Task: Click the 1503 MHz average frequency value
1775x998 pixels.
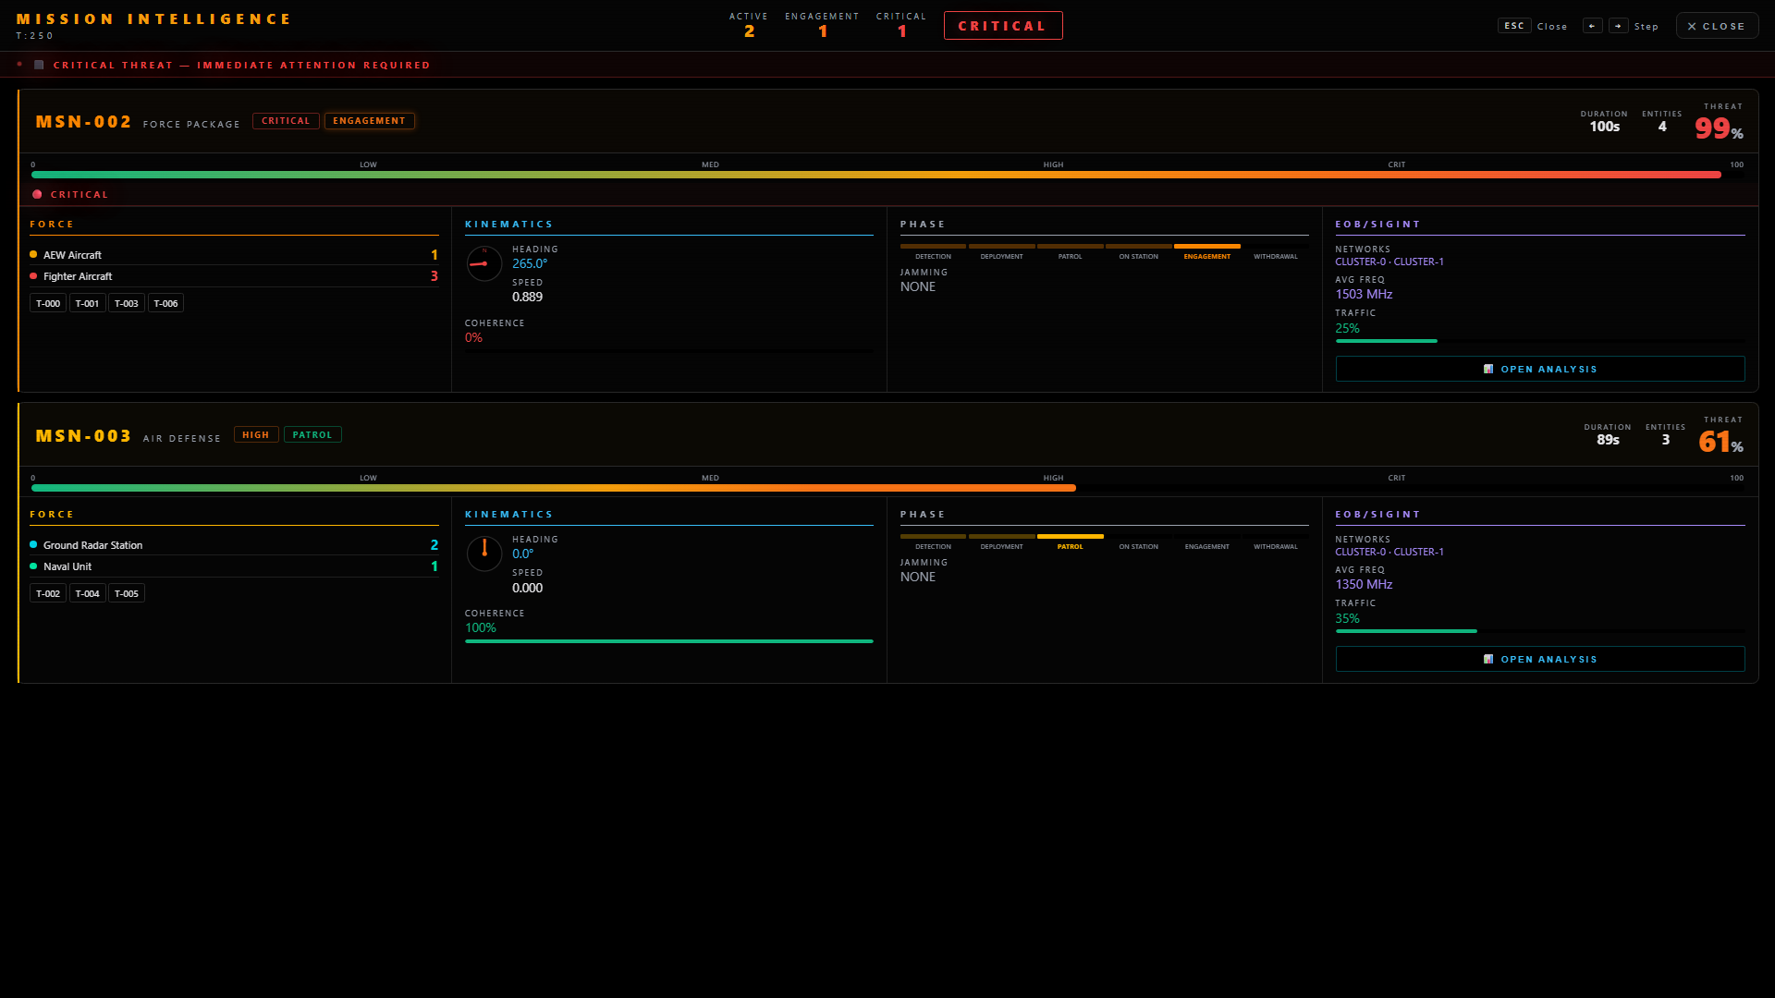Action: coord(1364,294)
